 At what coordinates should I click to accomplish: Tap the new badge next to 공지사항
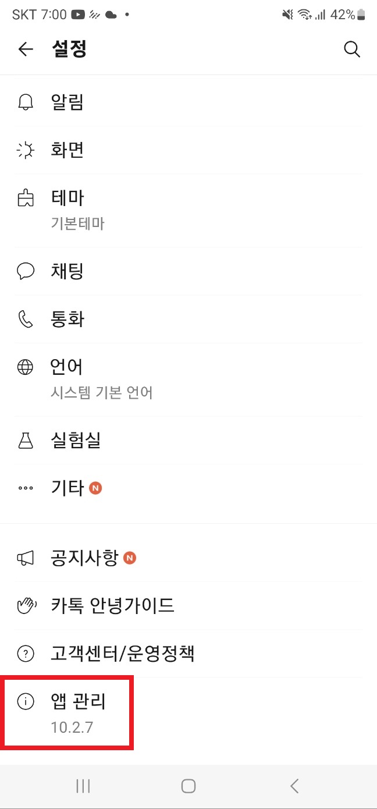129,557
